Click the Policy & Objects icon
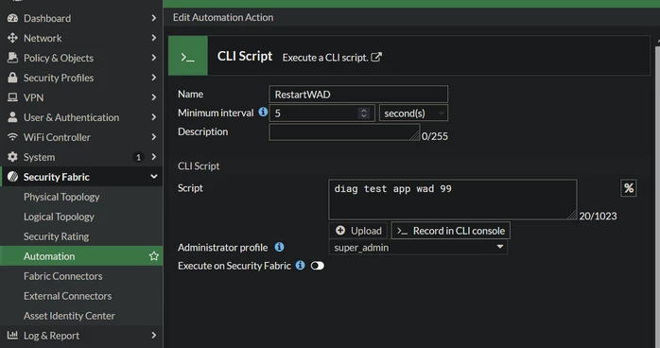The width and height of the screenshot is (660, 348). 12,58
